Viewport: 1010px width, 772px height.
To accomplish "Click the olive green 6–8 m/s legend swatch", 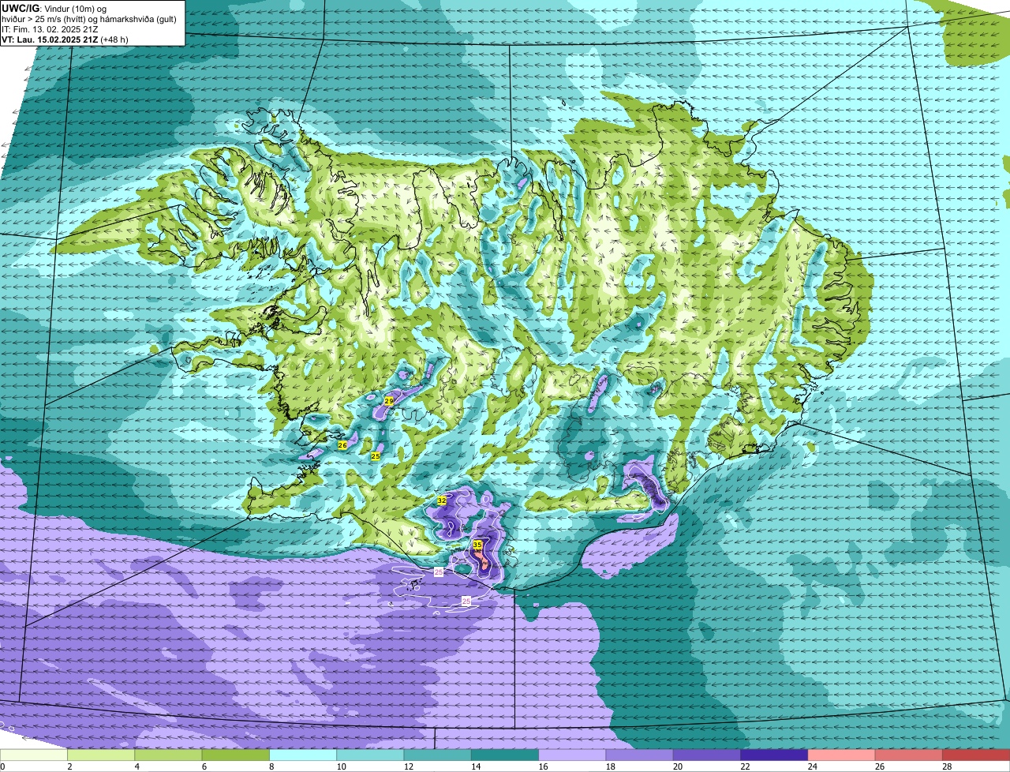I will [236, 755].
